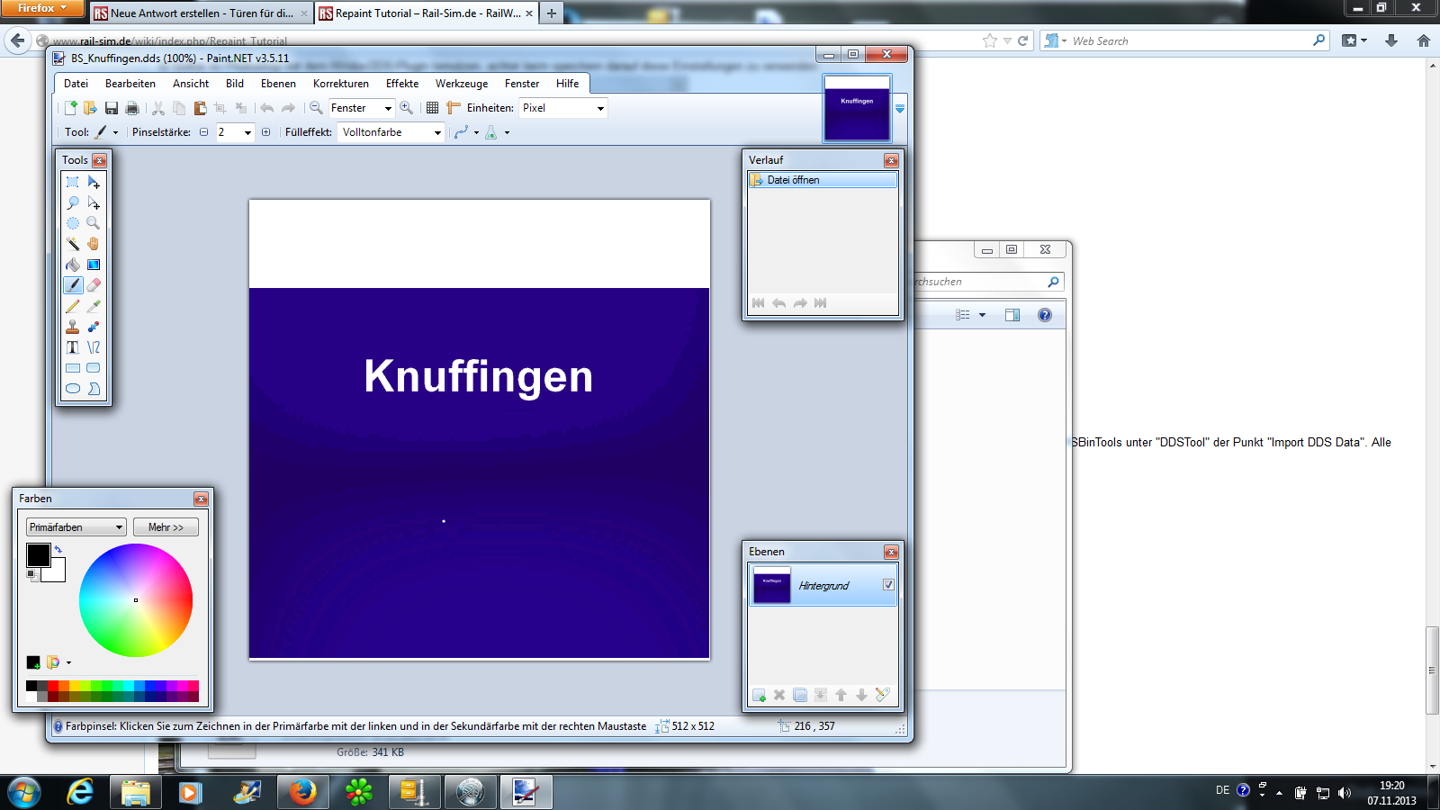Pick red swatch in color palette
The width and height of the screenshot is (1440, 810).
coord(54,686)
